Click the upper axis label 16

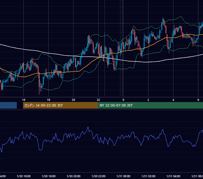pyautogui.click(x=24, y=100)
